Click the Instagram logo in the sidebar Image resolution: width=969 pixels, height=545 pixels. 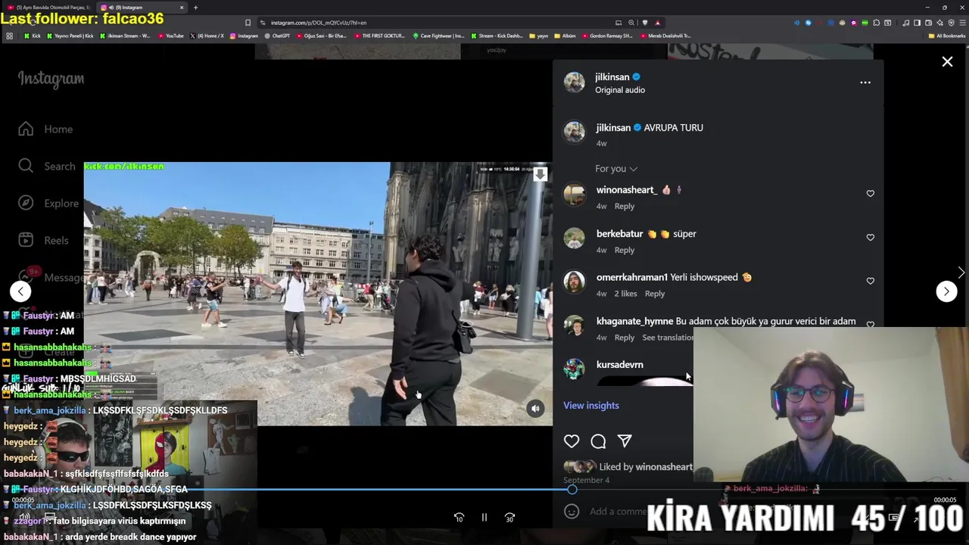coord(51,79)
